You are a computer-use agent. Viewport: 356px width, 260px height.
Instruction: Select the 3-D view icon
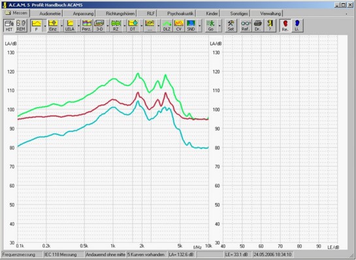[x=99, y=25]
